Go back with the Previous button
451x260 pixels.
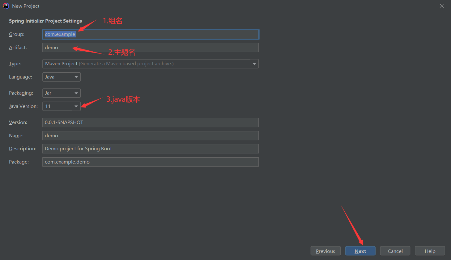pyautogui.click(x=325, y=251)
